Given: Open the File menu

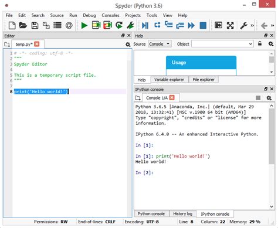Looking at the screenshot, I should click(x=9, y=15).
